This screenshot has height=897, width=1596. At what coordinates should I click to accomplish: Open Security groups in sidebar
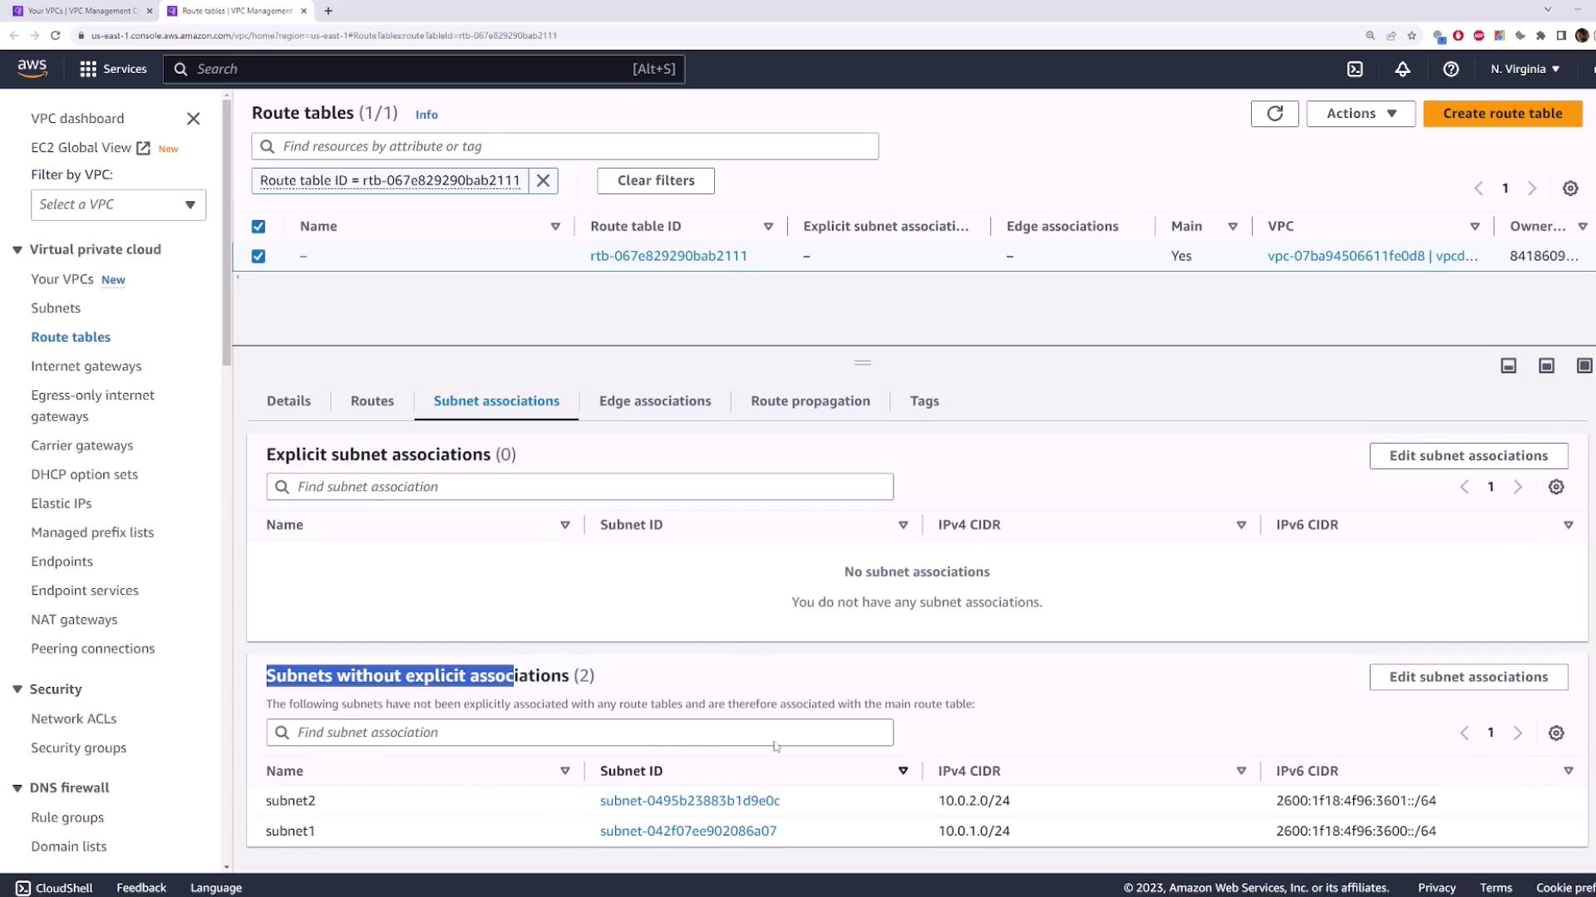78,748
